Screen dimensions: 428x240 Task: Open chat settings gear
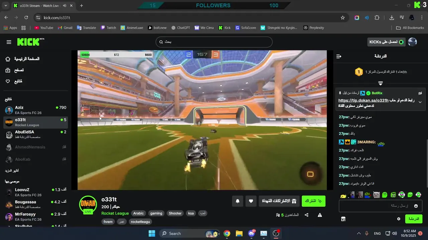pyautogui.click(x=399, y=219)
